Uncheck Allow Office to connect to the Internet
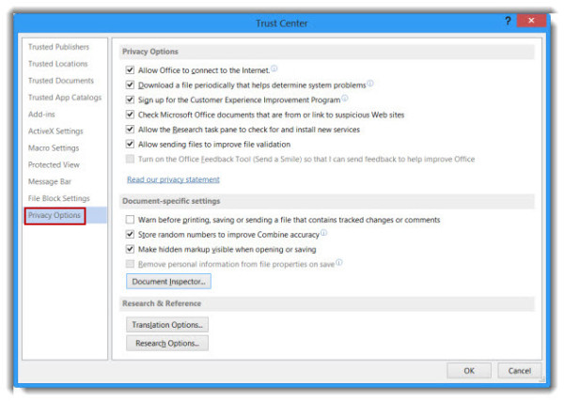The width and height of the screenshot is (564, 401). tap(130, 69)
